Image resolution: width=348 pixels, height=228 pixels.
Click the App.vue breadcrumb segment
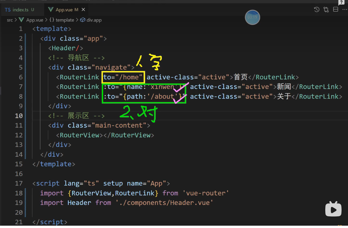point(35,20)
